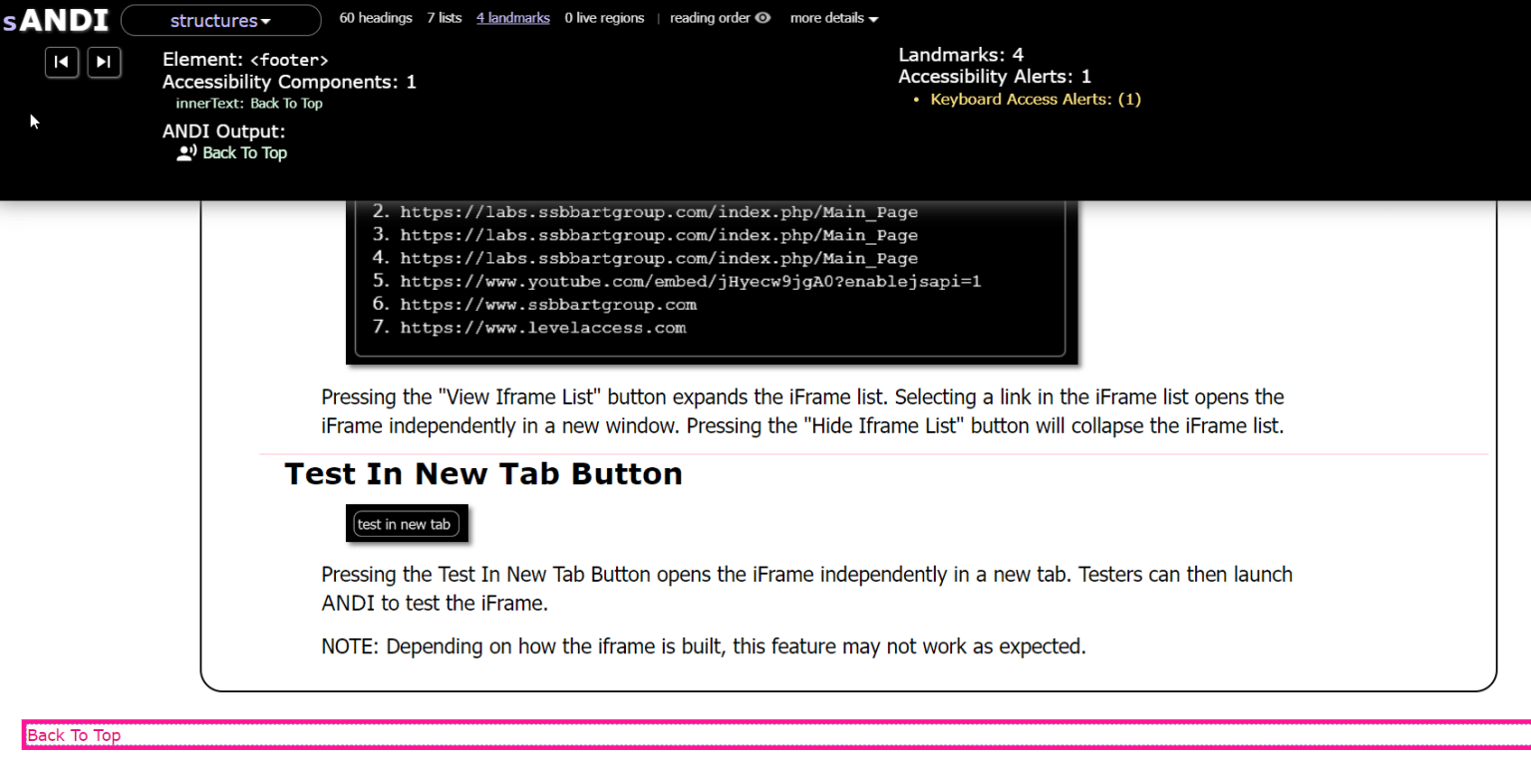
Task: Click the Landmarks: 4 summary text
Action: [960, 54]
